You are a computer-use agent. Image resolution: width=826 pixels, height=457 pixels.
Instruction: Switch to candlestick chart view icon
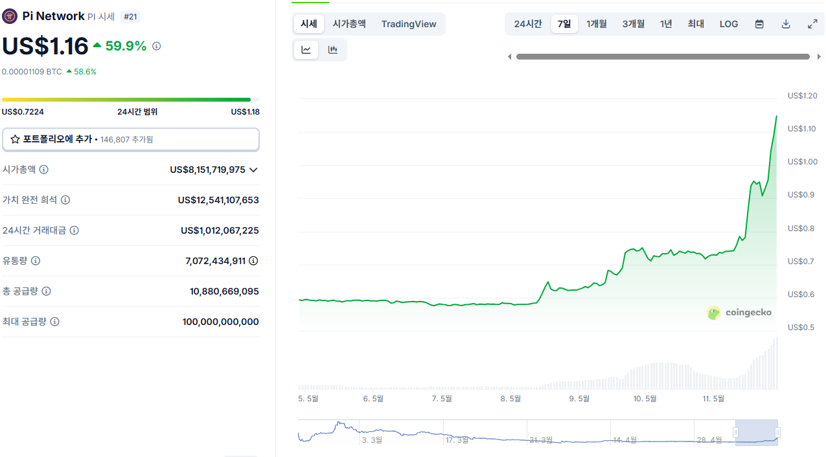pos(333,50)
